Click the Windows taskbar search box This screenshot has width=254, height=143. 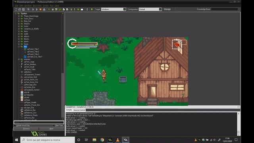point(48,140)
